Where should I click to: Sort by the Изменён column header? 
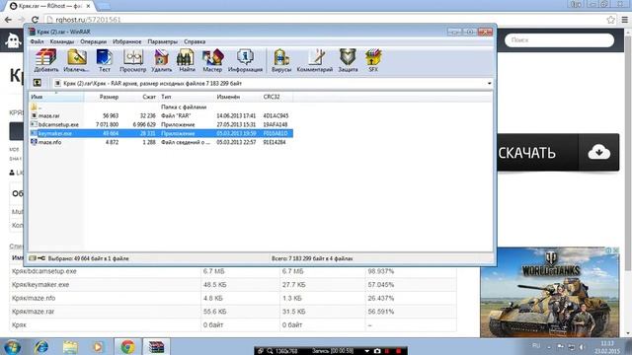pyautogui.click(x=237, y=97)
